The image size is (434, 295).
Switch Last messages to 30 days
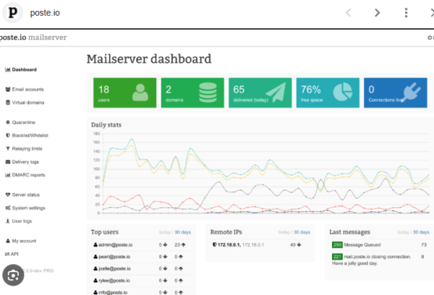[x=421, y=232]
